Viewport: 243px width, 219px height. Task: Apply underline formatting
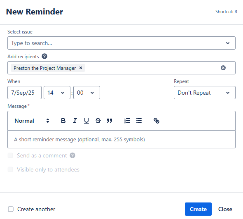coord(86,121)
